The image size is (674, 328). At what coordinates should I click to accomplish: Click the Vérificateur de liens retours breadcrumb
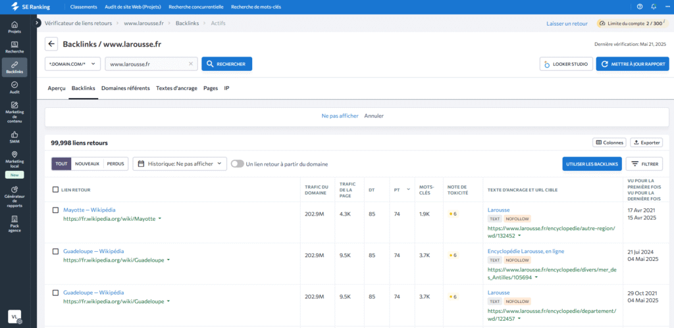78,23
